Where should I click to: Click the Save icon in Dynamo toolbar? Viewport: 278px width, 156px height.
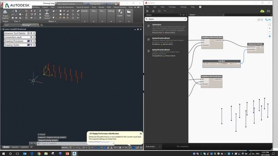(x=159, y=11)
